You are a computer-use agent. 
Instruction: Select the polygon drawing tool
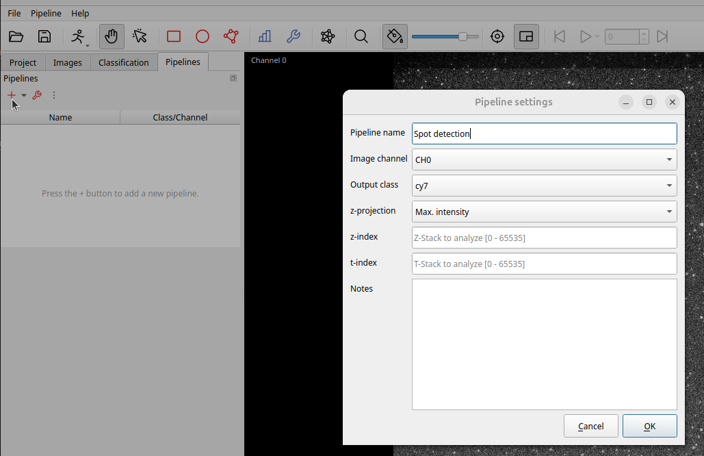[231, 37]
